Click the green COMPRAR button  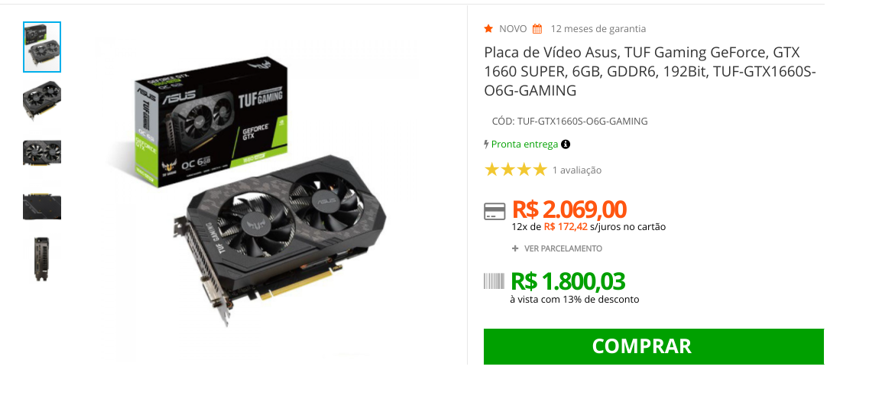[653, 346]
